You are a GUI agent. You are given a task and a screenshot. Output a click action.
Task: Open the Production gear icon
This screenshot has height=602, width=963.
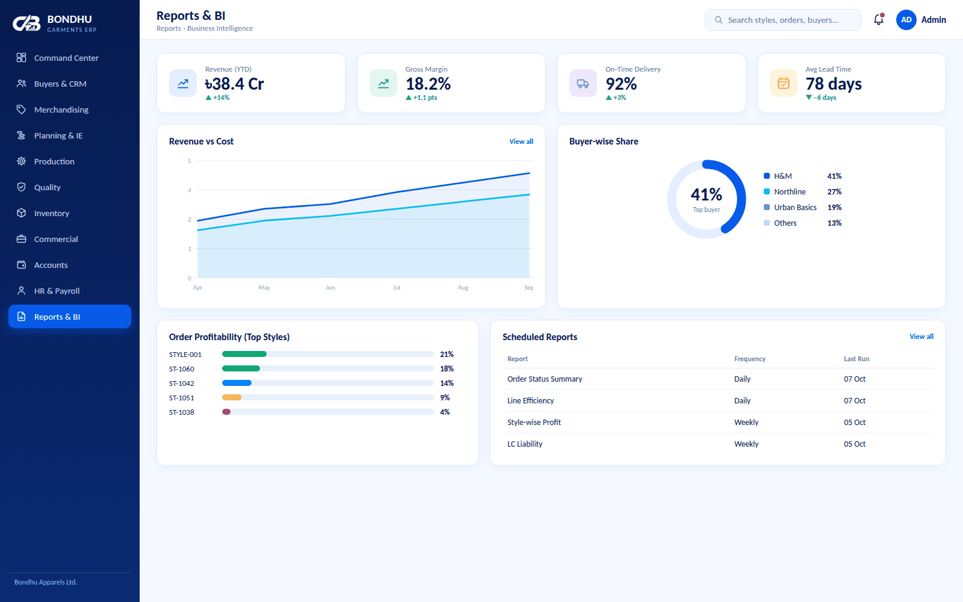pos(22,161)
